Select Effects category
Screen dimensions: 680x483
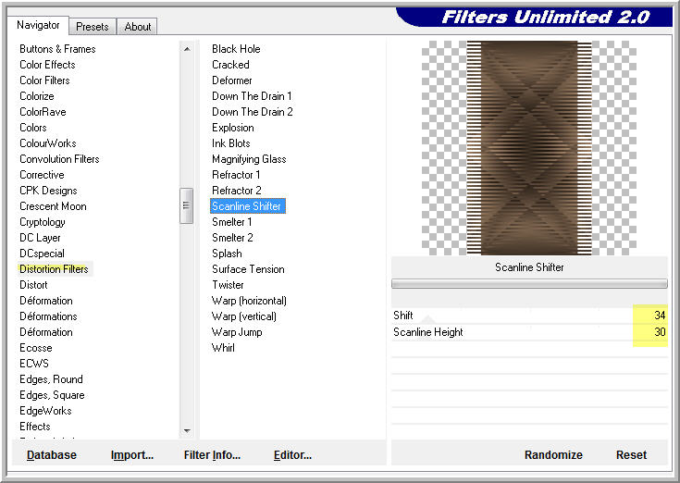[x=35, y=427]
